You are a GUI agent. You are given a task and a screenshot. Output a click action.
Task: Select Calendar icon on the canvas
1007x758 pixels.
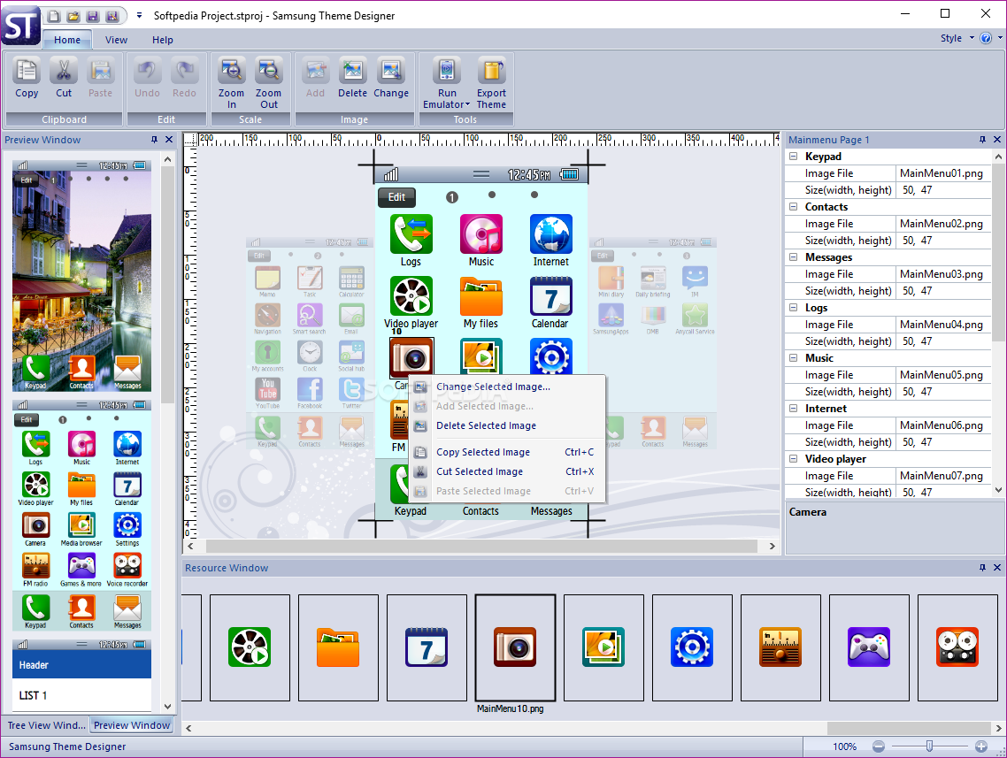coord(551,296)
